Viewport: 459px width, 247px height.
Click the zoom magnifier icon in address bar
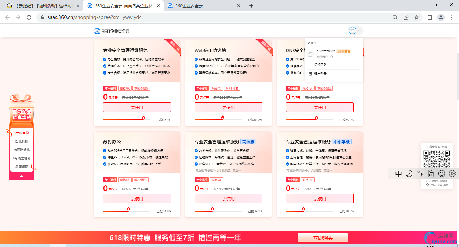click(395, 17)
